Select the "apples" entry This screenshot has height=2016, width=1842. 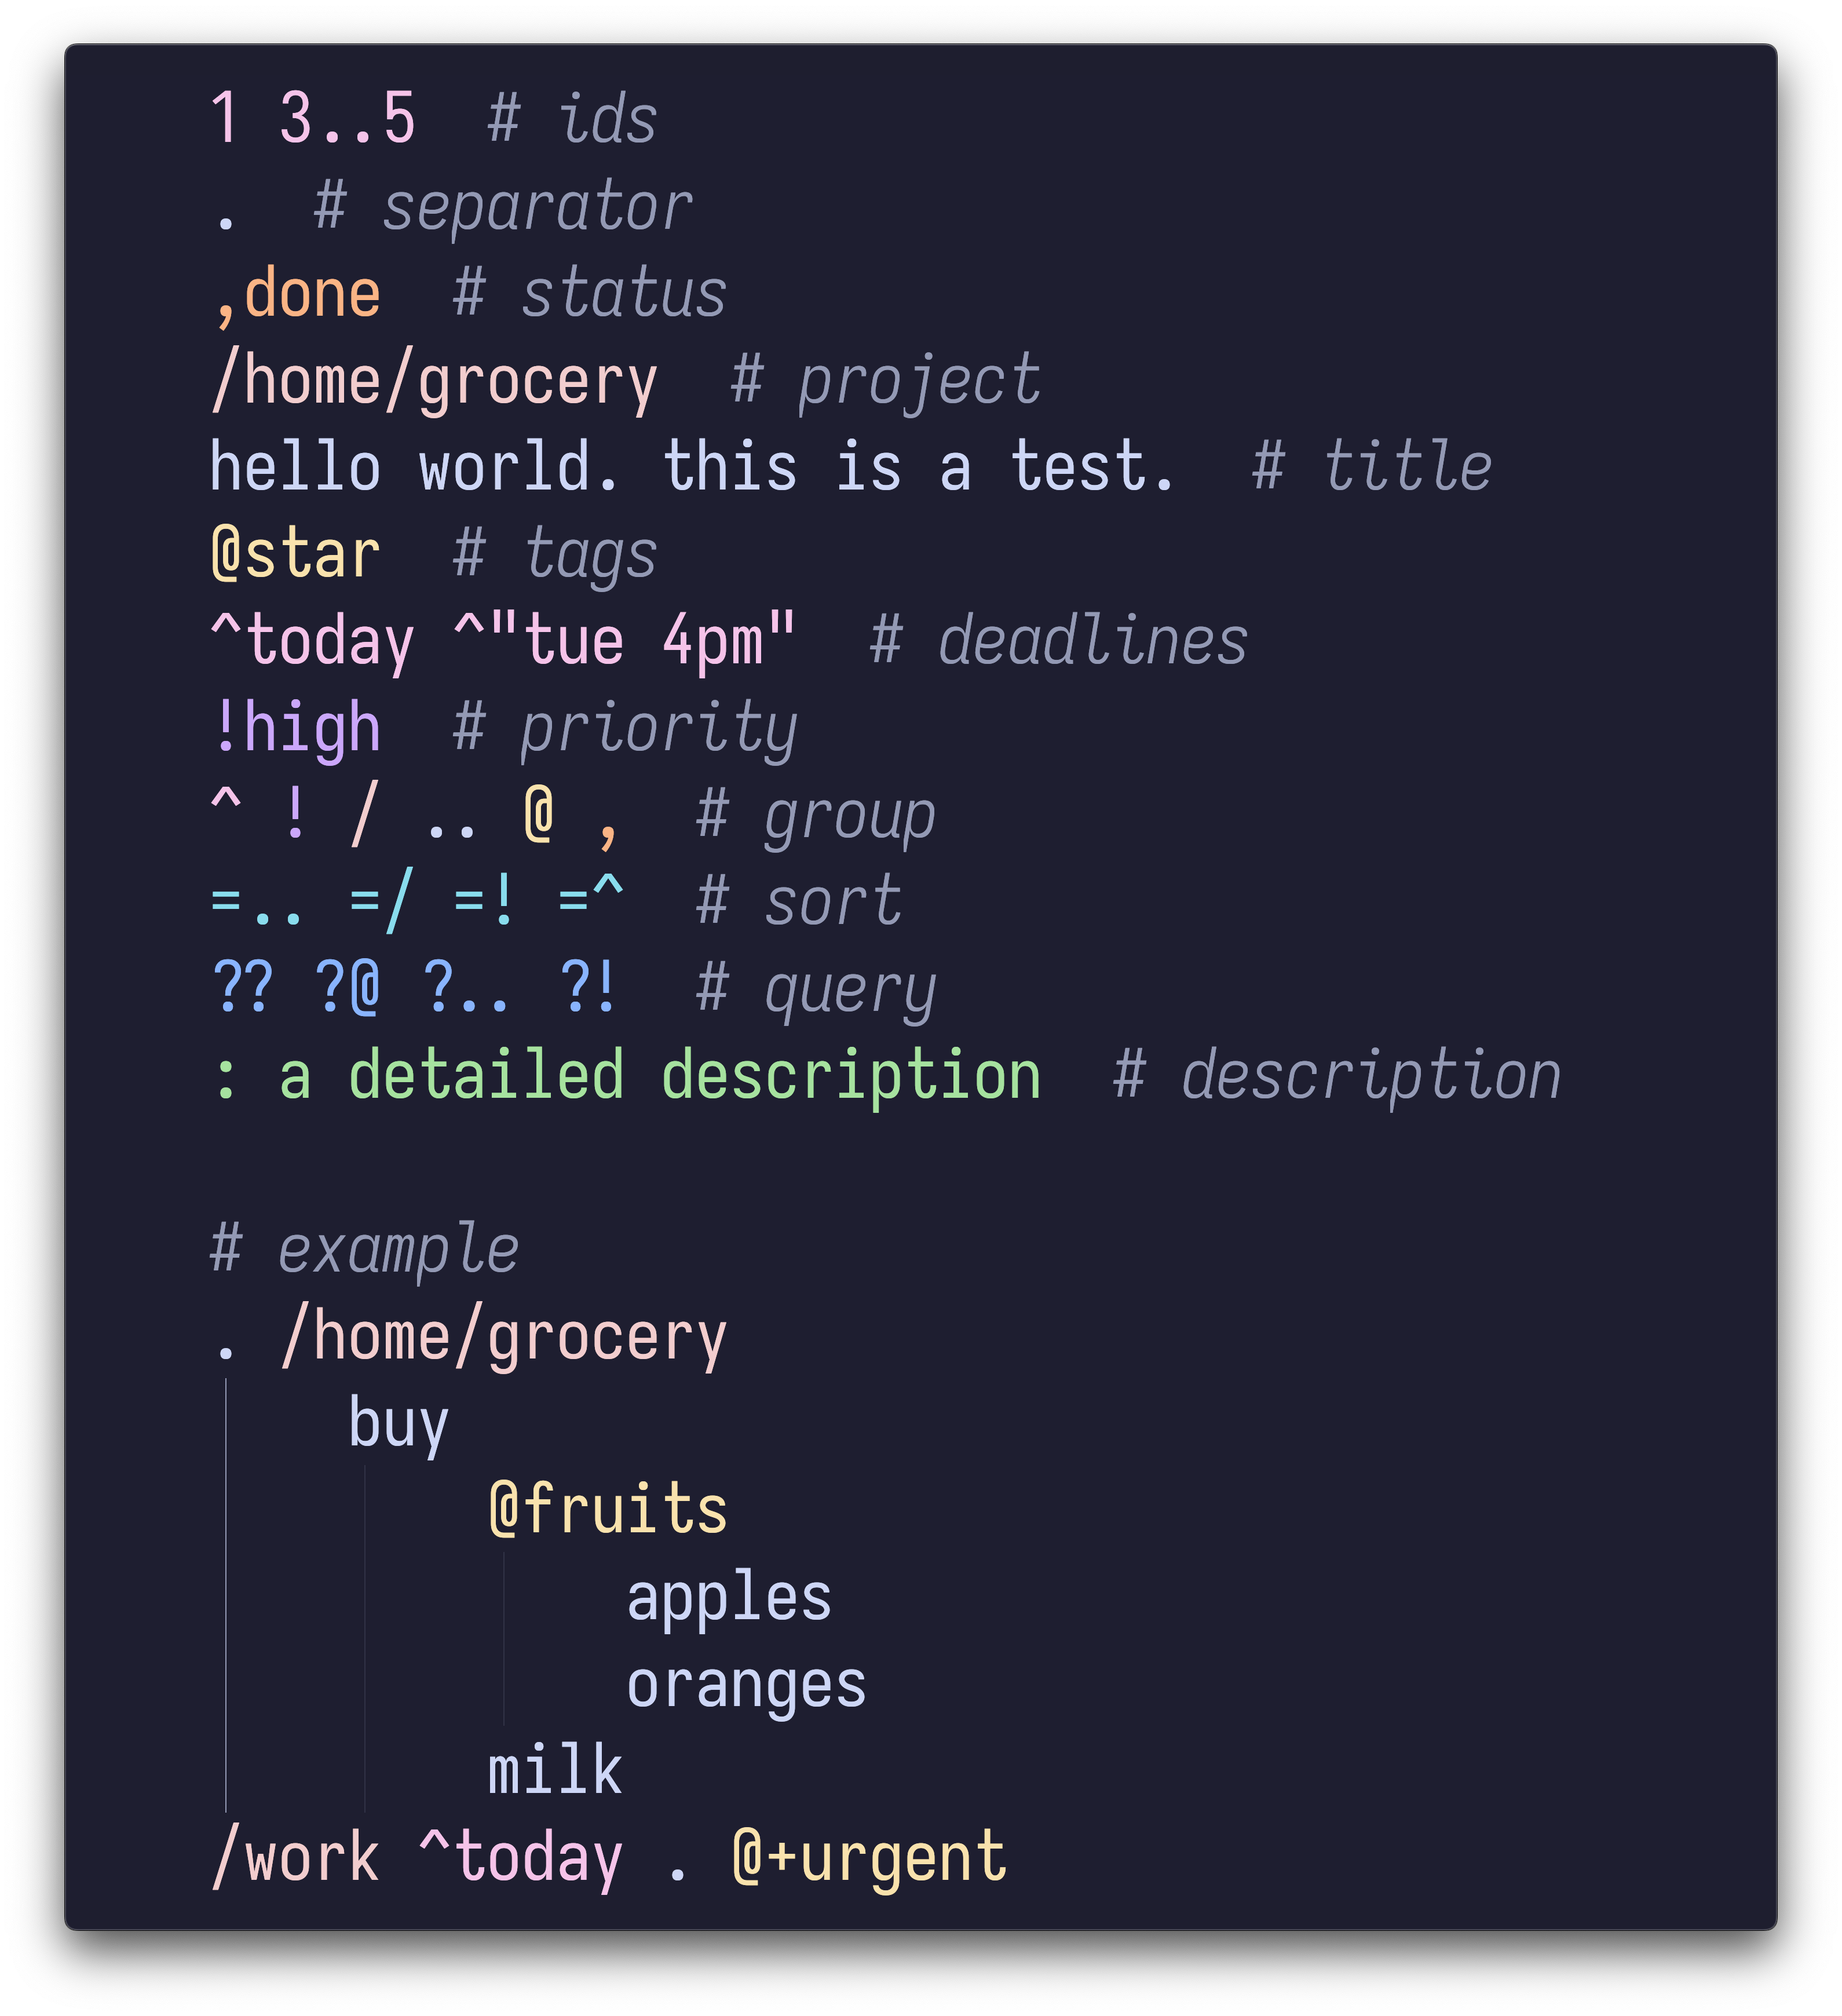[x=729, y=1598]
